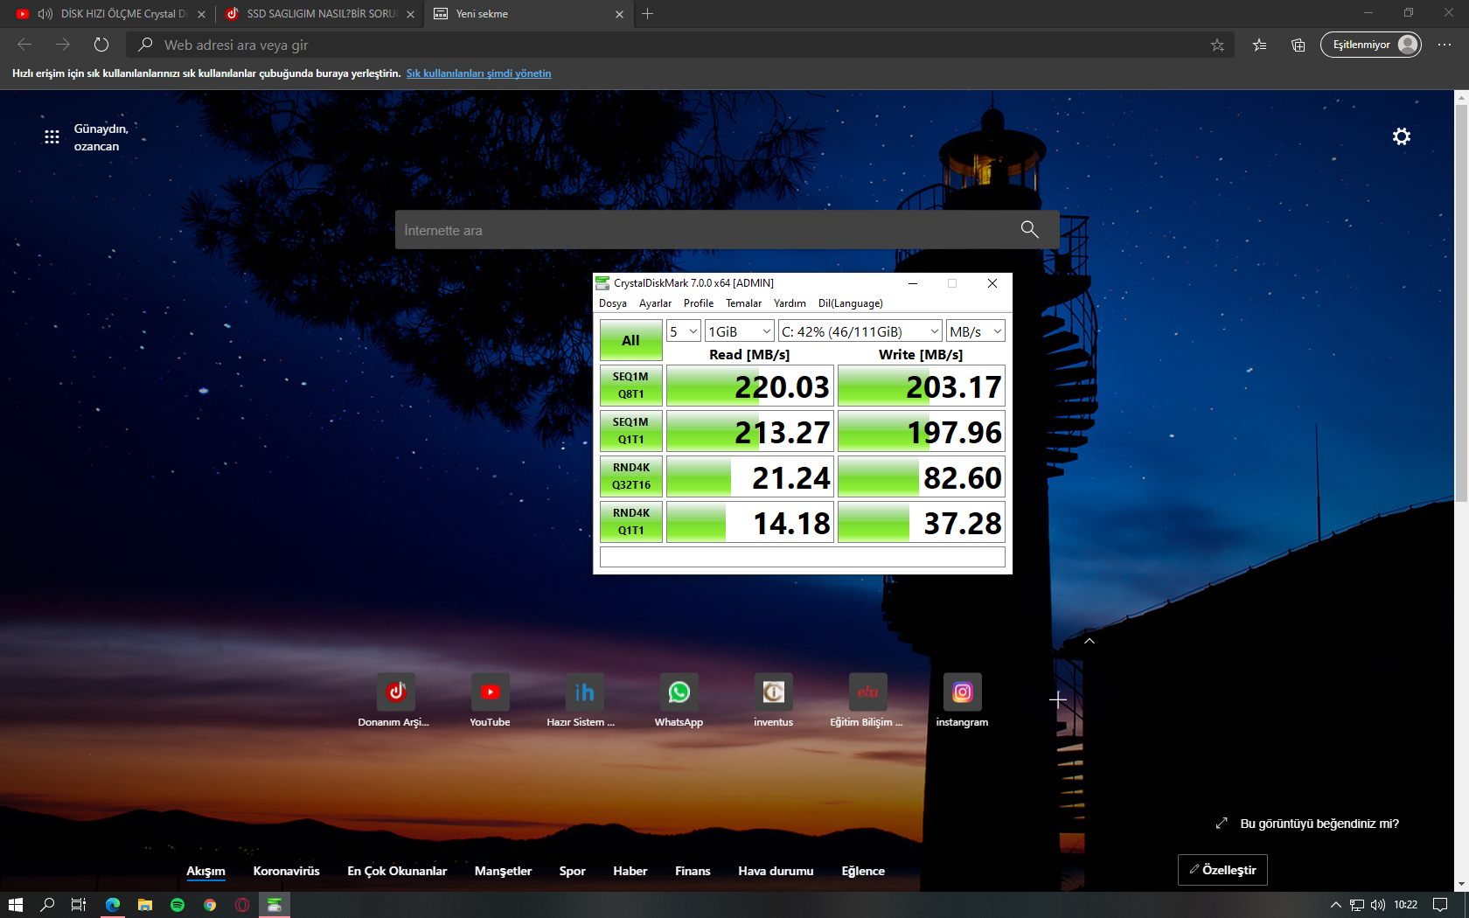
Task: Show hidden system tray icons
Action: tap(1335, 905)
